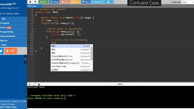Click autocomplete scroll down arrow
This screenshot has width=194, height=109.
tap(92, 70)
